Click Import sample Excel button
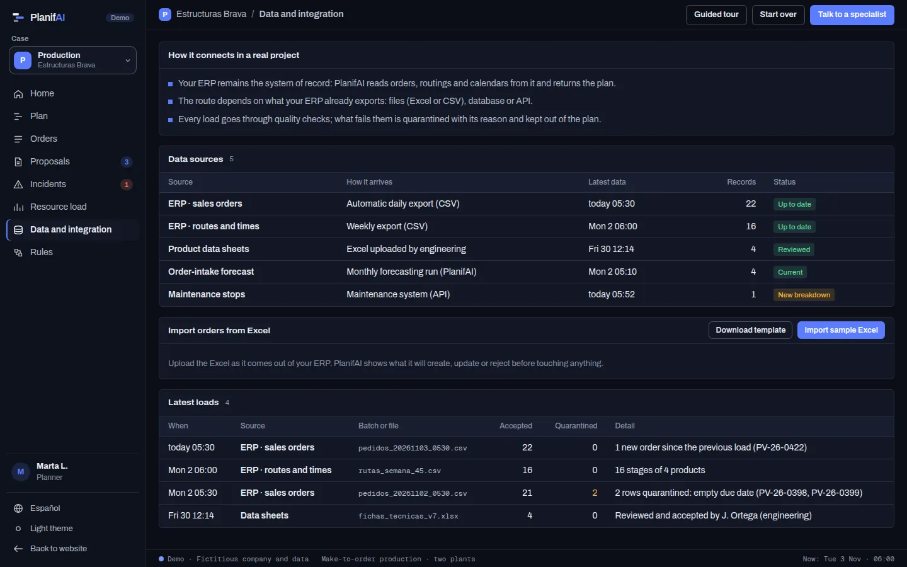This screenshot has width=907, height=567. (x=841, y=330)
